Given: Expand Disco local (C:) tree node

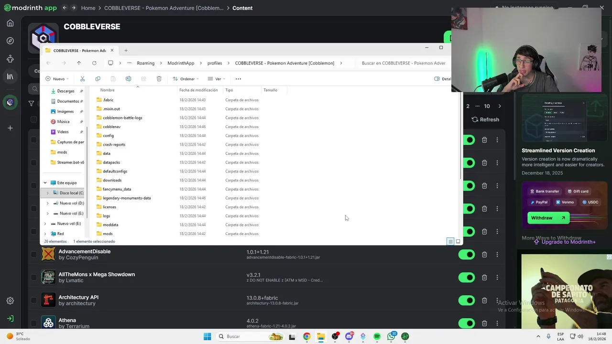Looking at the screenshot, I should tap(47, 193).
